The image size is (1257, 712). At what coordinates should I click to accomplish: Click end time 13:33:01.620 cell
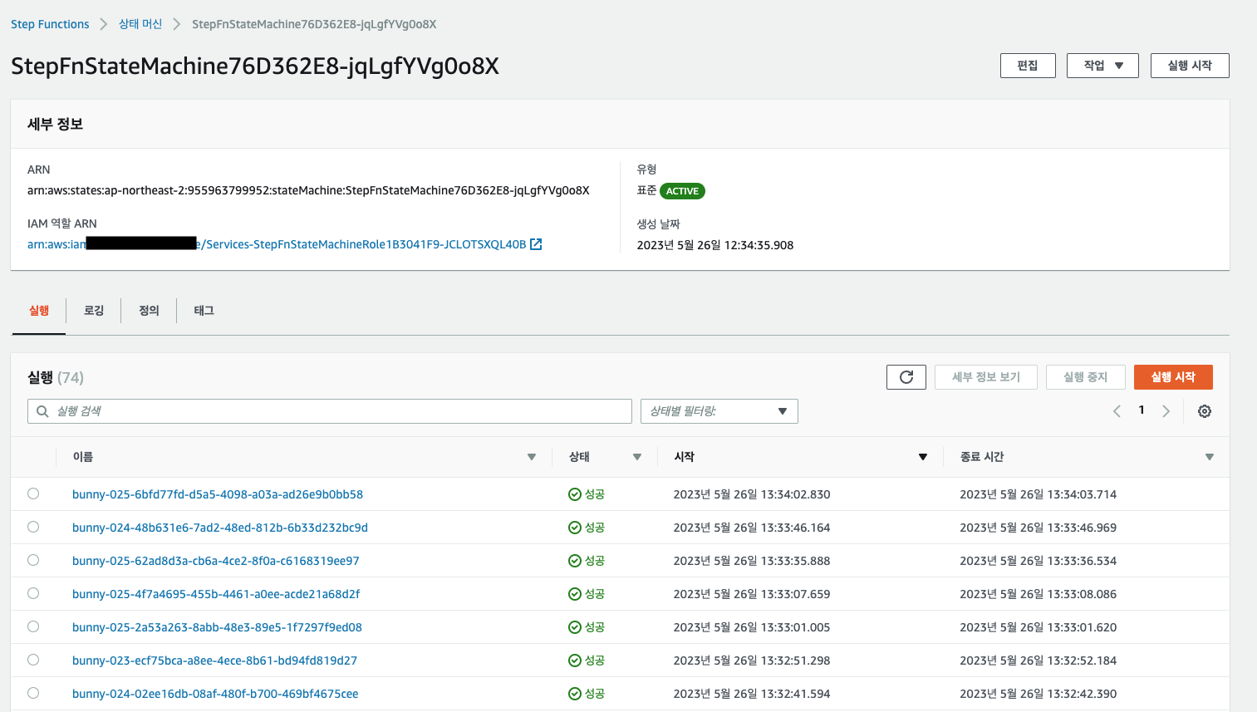click(1038, 627)
